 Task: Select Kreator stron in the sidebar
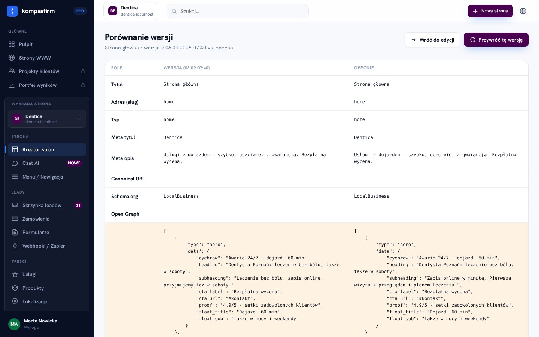[x=47, y=149]
